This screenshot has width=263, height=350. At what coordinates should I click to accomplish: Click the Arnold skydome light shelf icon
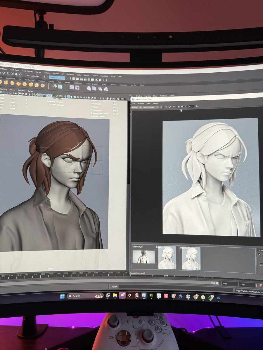tap(55, 86)
